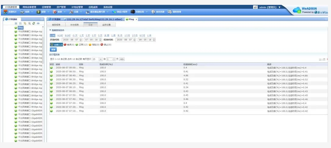Click the 09:05:18 end time spinner
This screenshot has width=331, height=148.
(154, 40)
